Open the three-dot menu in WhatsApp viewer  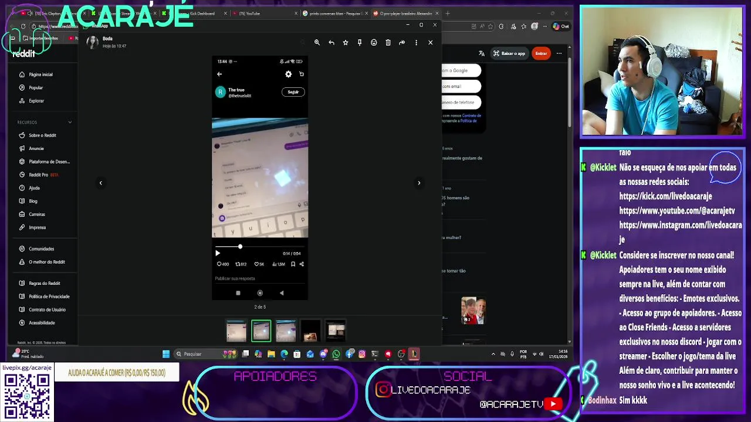click(x=416, y=42)
